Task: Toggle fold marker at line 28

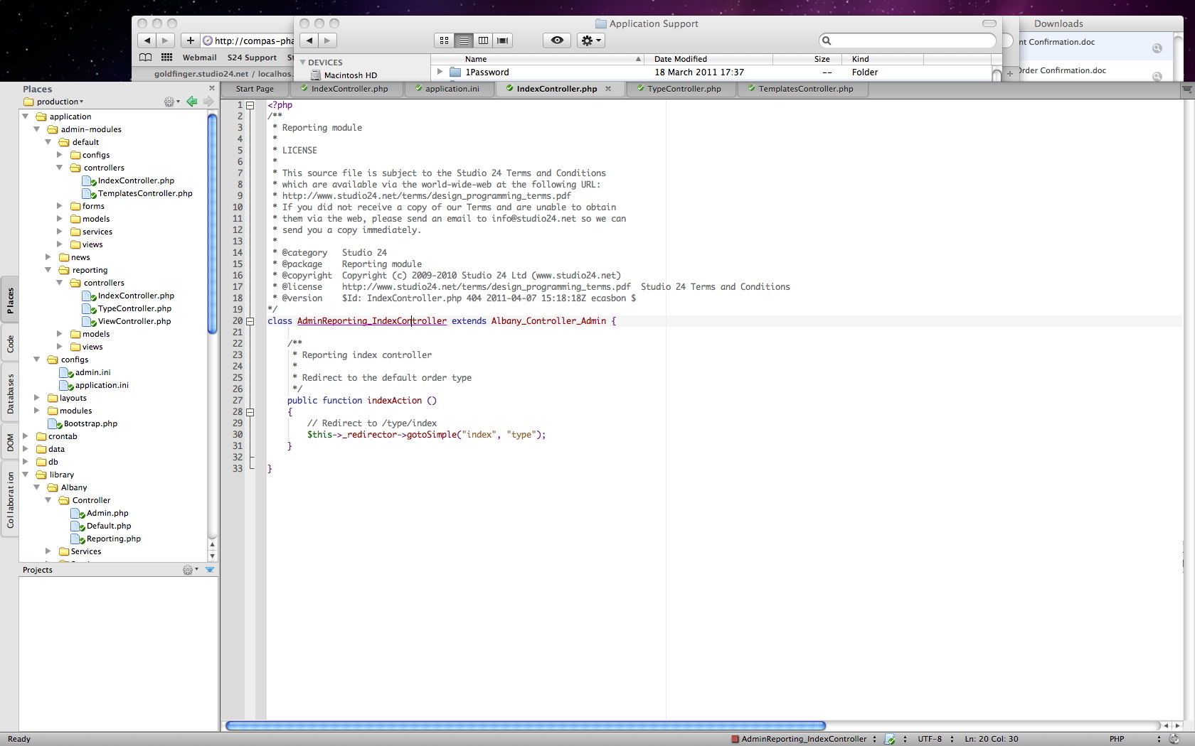Action: 250,412
